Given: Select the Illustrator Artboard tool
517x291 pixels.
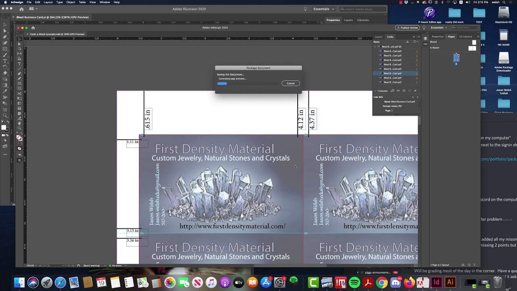Looking at the screenshot, I should click(x=5, y=110).
